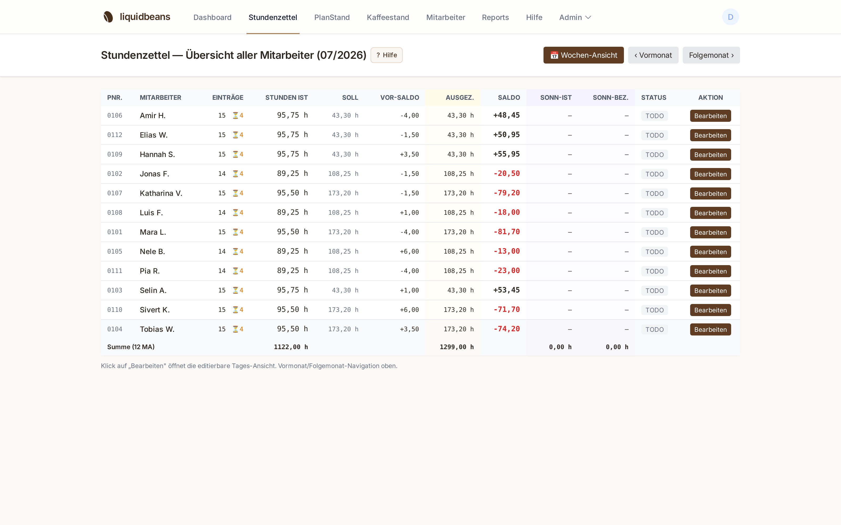Viewport: 841px width, 525px height.
Task: Click the VOR-SALDO column header
Action: click(x=400, y=98)
